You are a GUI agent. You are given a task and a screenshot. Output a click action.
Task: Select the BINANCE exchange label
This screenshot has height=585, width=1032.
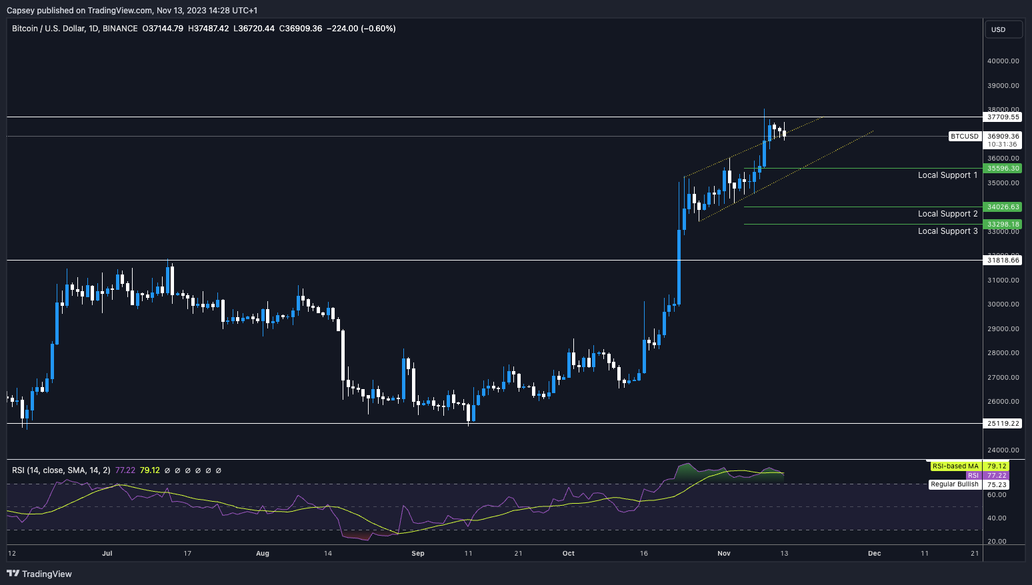(121, 29)
